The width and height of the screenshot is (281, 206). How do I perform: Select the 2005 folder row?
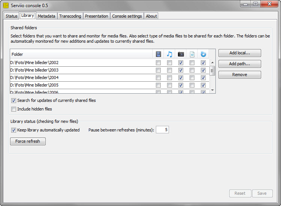75,85
